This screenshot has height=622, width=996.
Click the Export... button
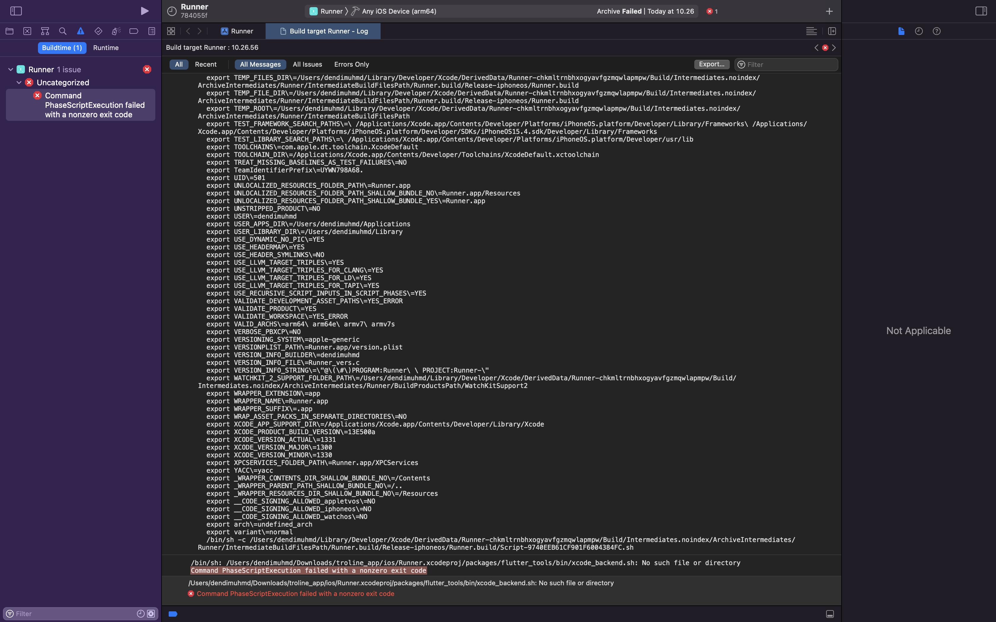pos(712,65)
